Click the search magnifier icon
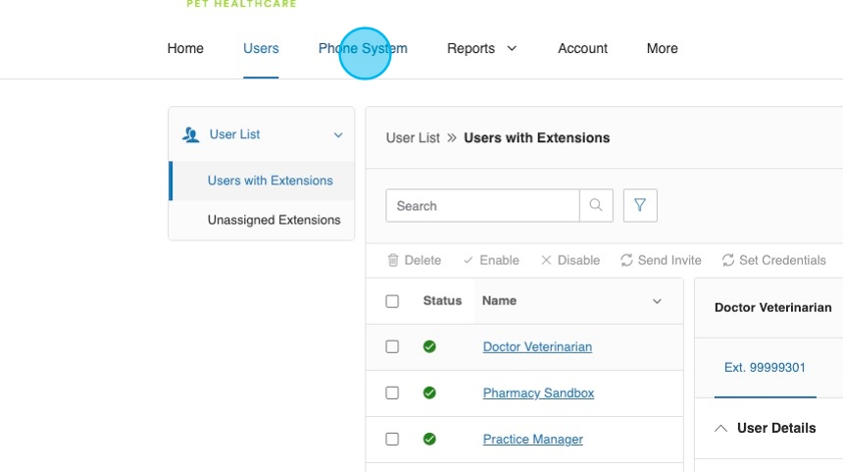Screen dimensions: 843x472 click(x=596, y=206)
